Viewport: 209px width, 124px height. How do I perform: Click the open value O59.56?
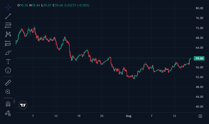pos(23,5)
